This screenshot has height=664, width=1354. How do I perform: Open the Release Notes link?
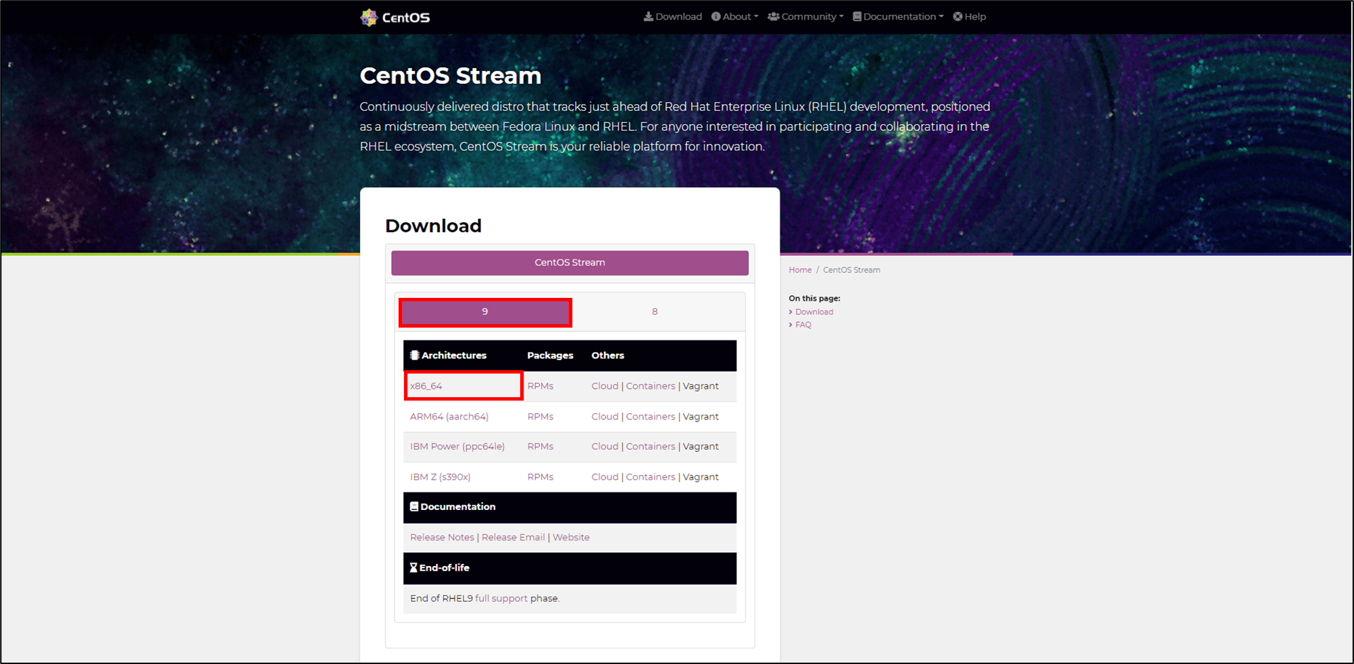pos(442,538)
